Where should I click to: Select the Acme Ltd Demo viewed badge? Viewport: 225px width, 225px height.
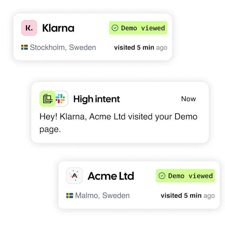[x=185, y=176]
